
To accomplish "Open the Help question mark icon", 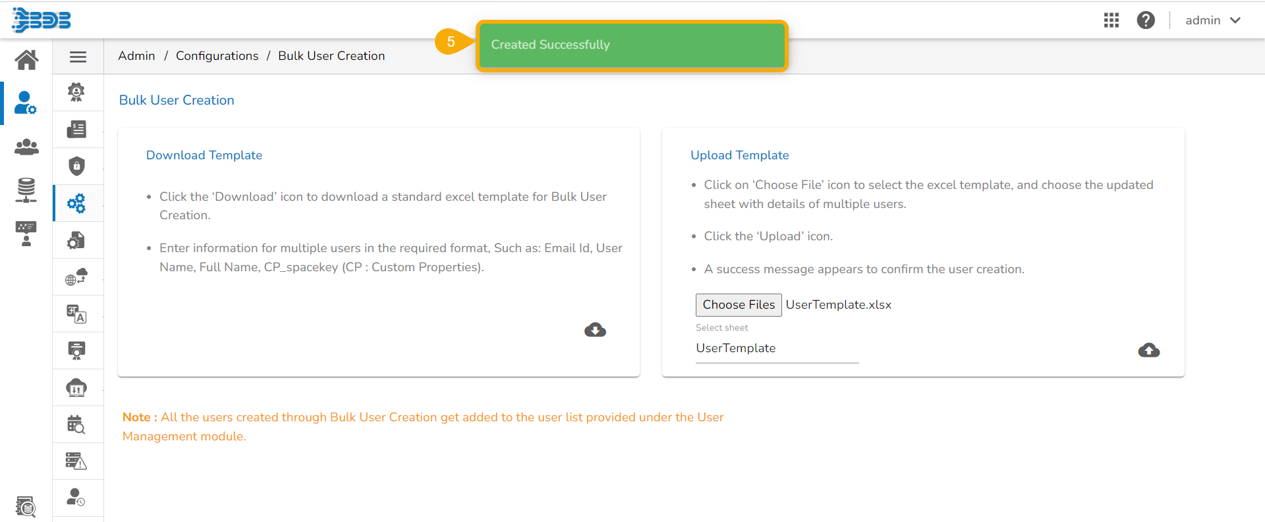I will (x=1146, y=20).
